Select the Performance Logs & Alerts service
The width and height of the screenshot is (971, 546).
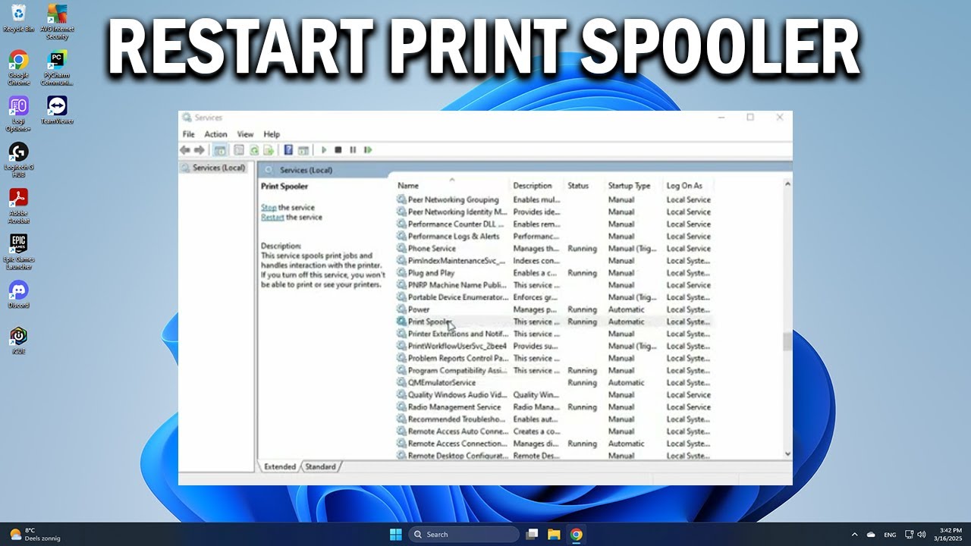click(554, 236)
